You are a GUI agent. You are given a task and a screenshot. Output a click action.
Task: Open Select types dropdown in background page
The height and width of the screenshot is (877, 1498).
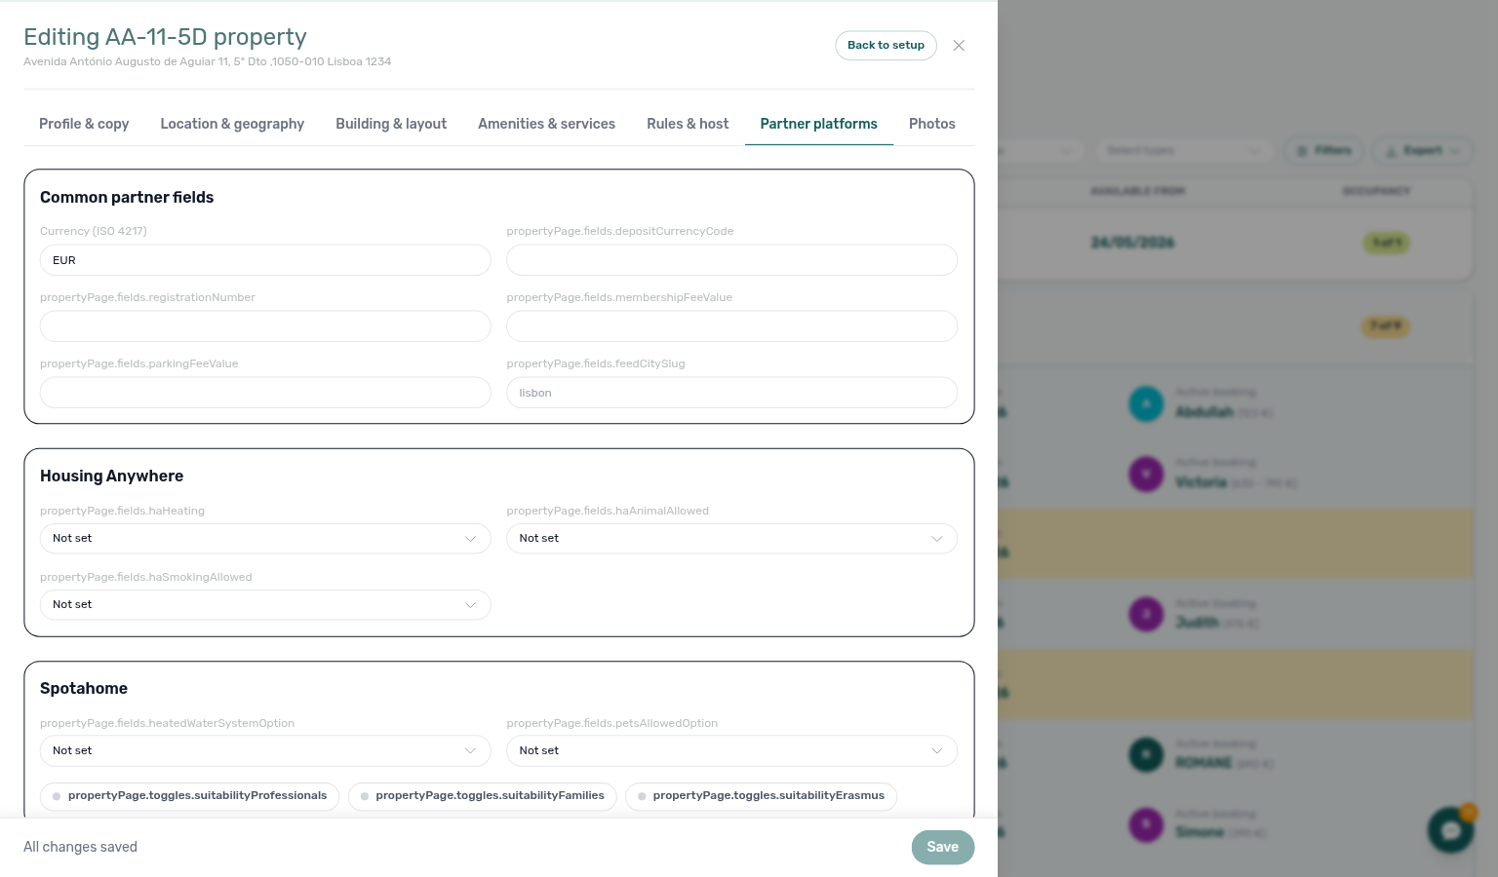click(1184, 150)
